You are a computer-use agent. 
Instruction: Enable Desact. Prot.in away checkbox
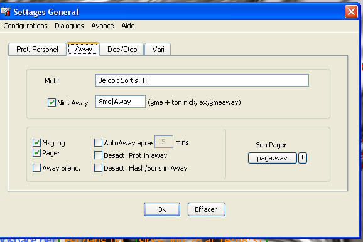98,155
